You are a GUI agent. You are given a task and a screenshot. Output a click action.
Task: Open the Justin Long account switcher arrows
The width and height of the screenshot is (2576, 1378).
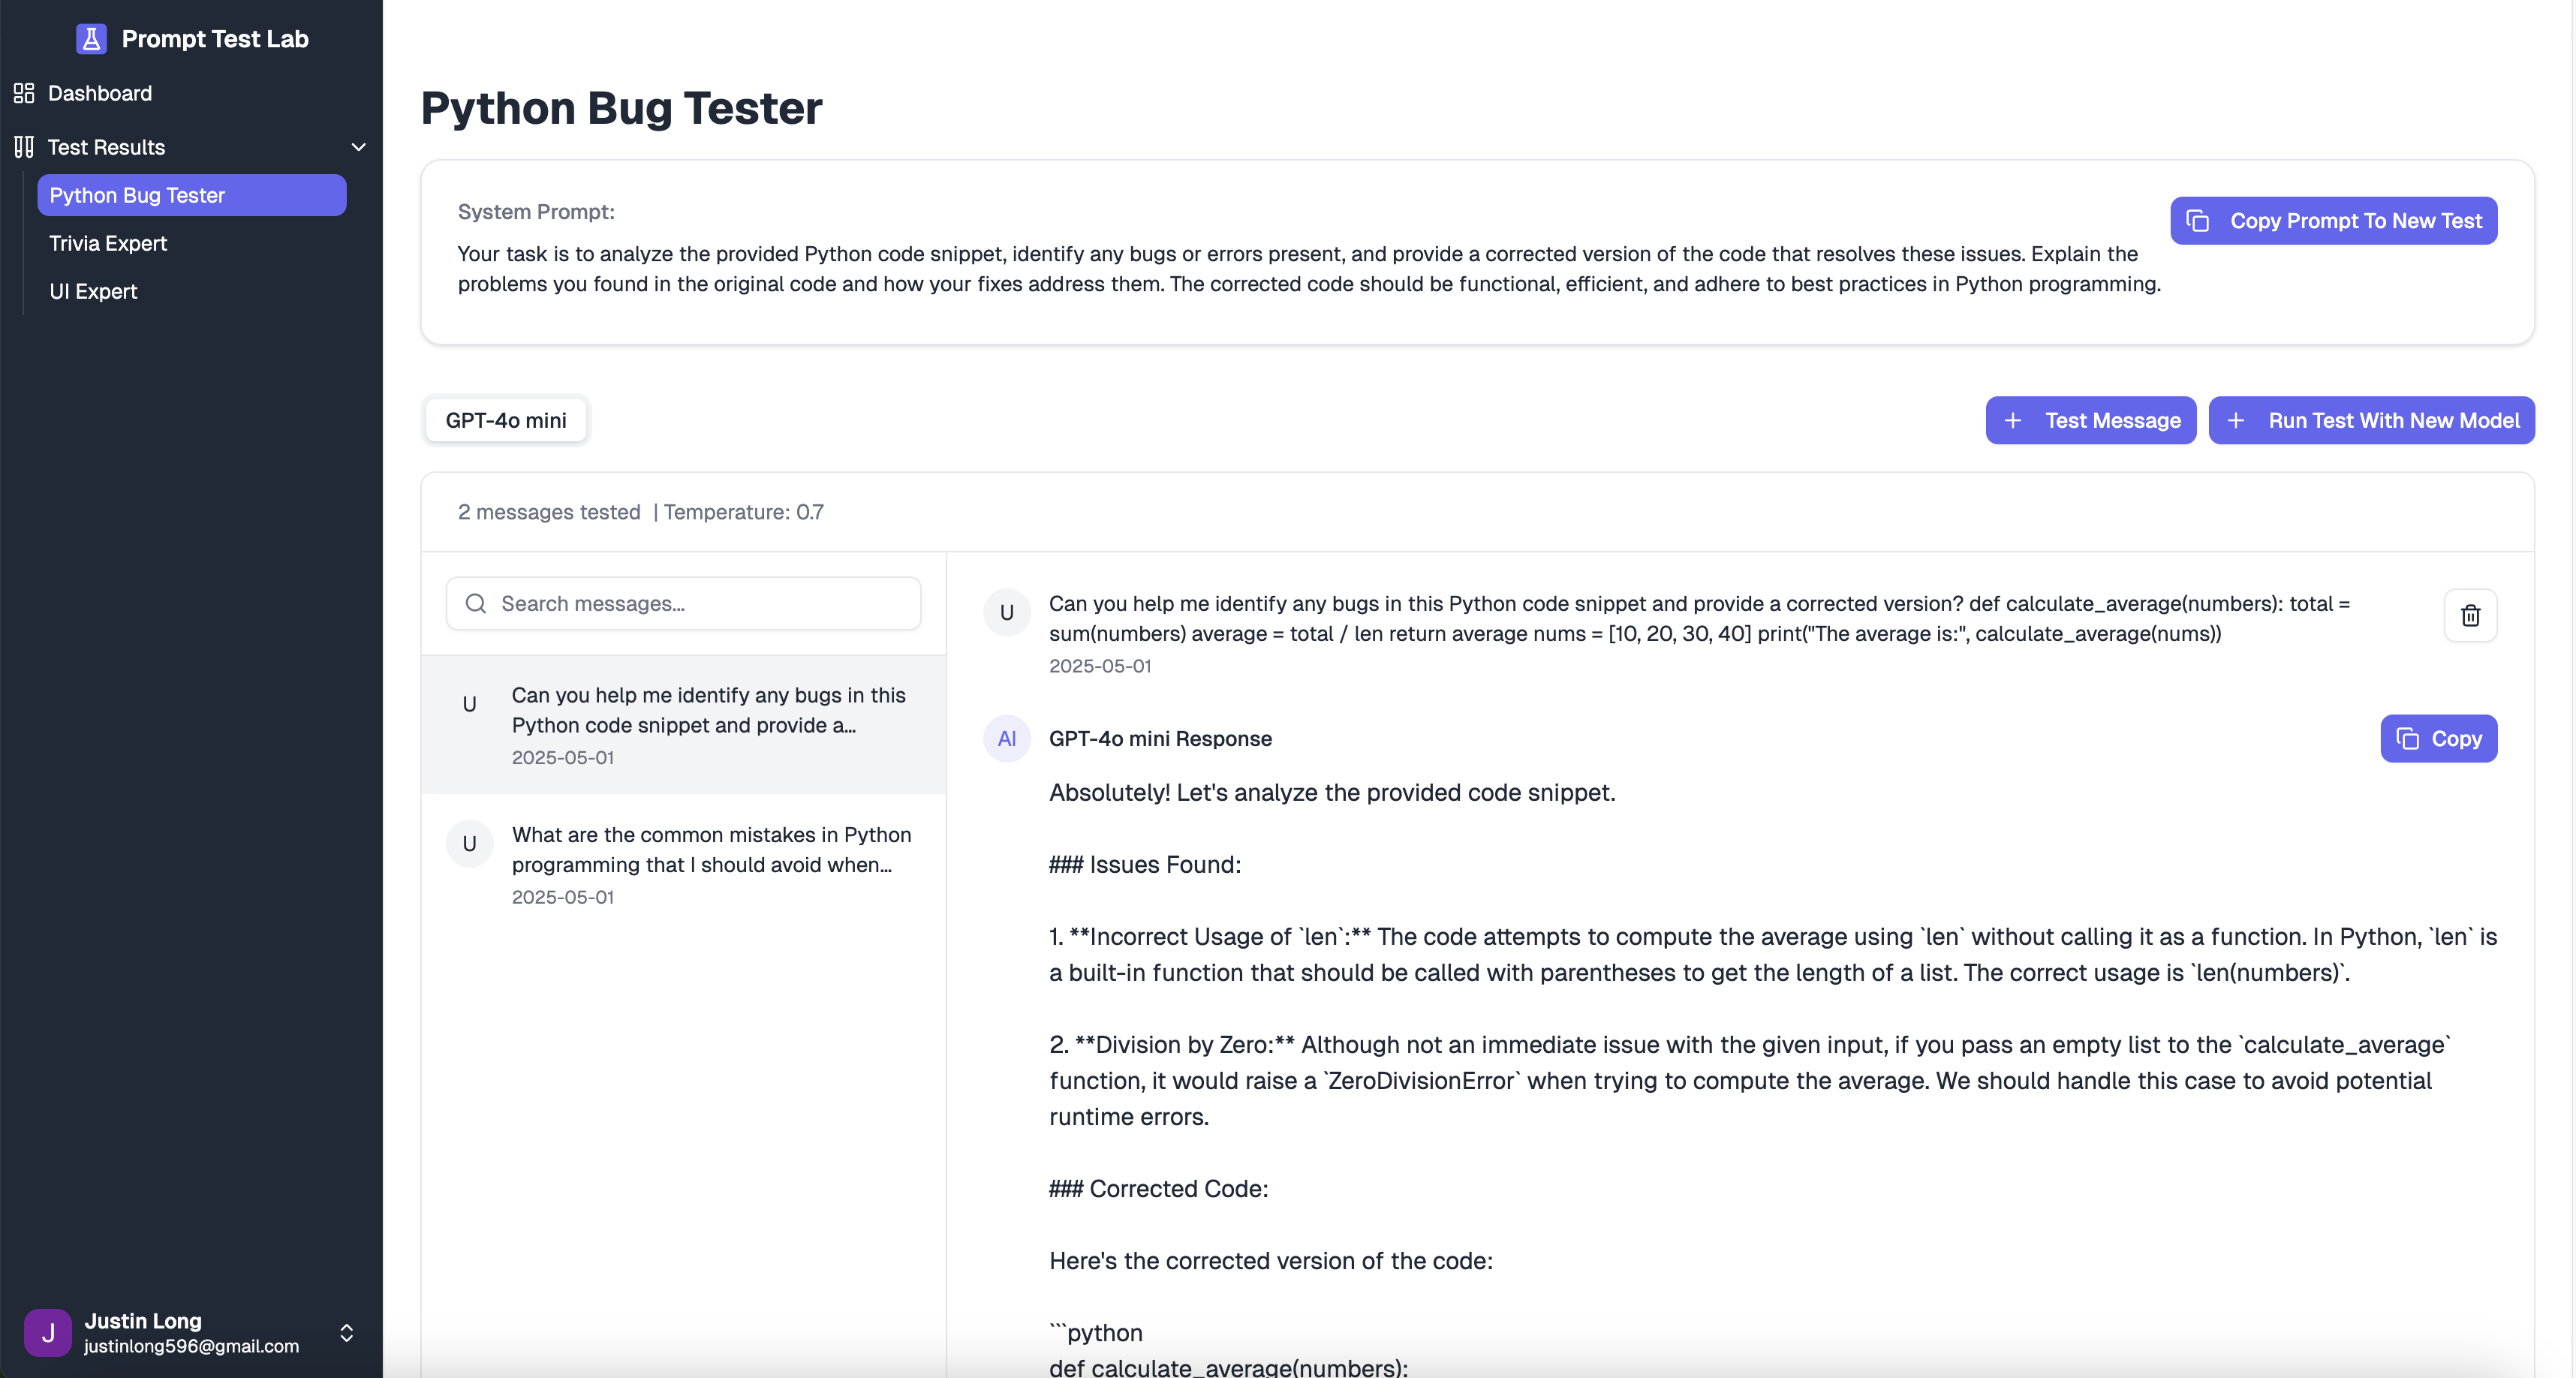[x=346, y=1333]
